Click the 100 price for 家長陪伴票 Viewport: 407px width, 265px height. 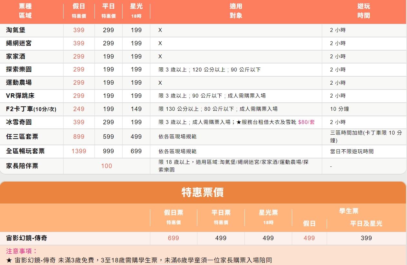(x=106, y=166)
